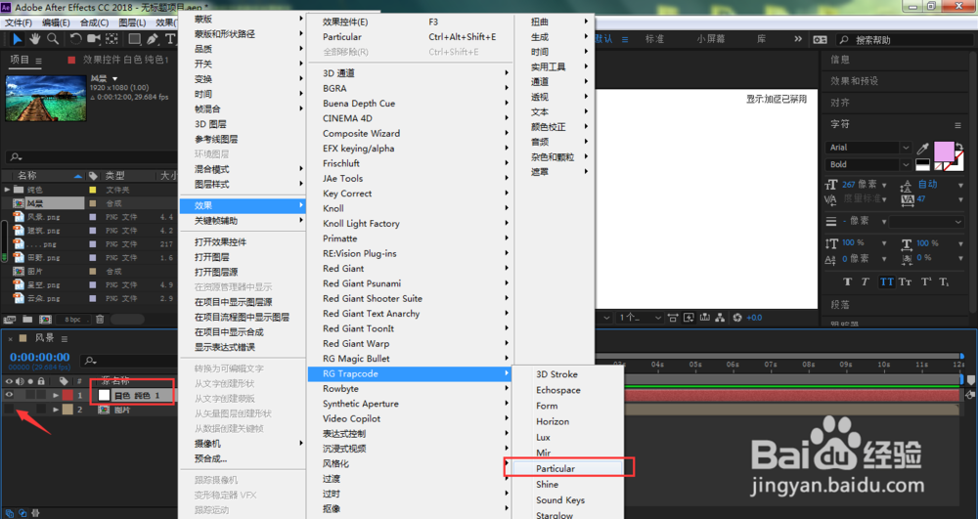The image size is (978, 519).
Task: Toggle Transfer Controls pane button at timeline bottom
Action: [x=22, y=513]
